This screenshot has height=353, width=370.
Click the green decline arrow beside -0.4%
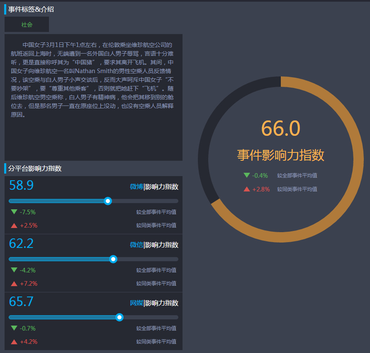point(247,175)
